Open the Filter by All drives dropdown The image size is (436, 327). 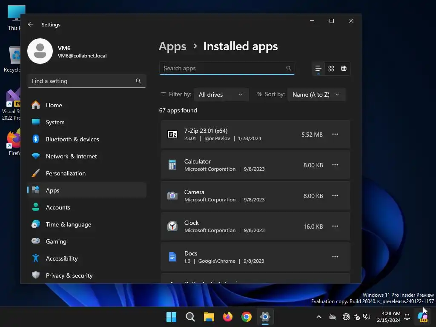(x=221, y=95)
